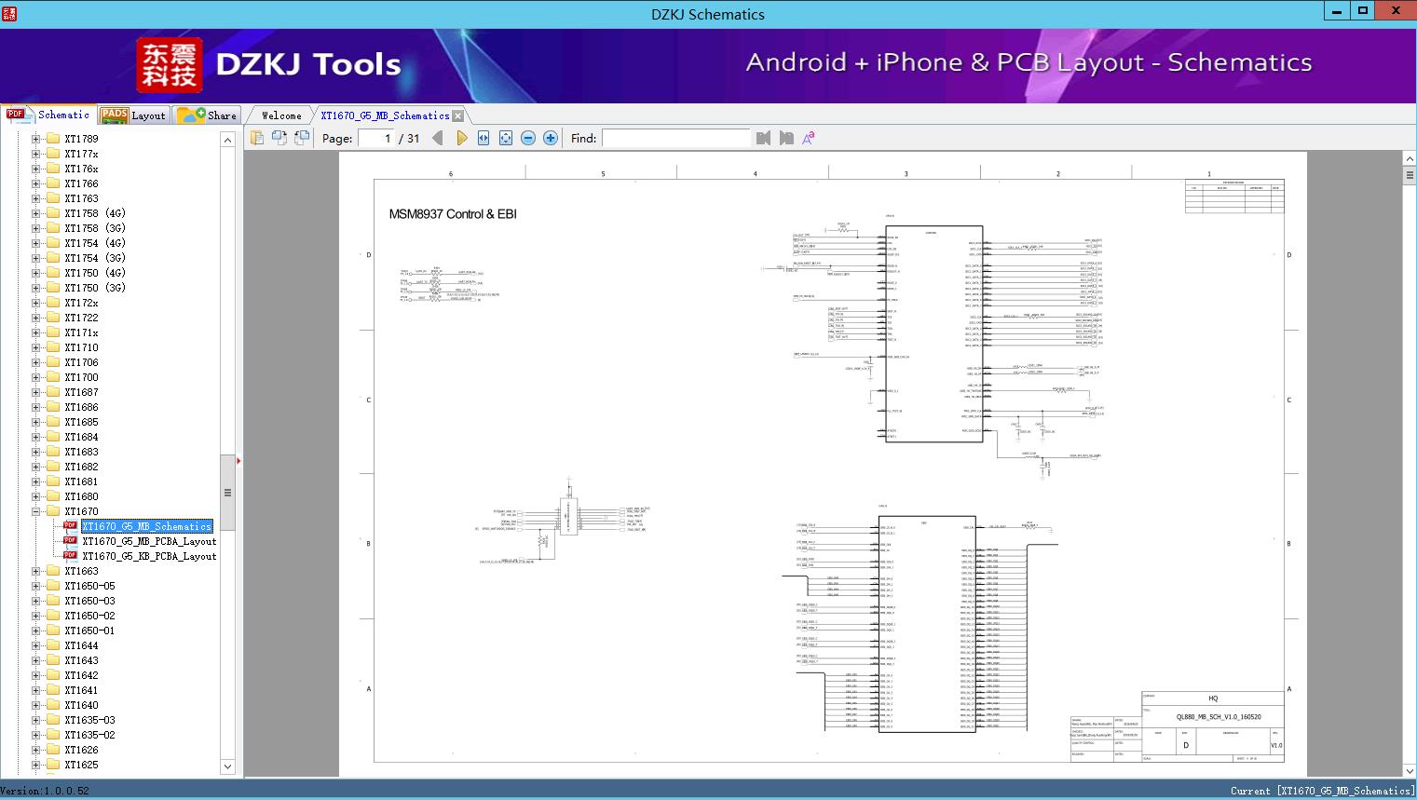Select the XT1625 folder
The width and height of the screenshot is (1417, 800).
pos(81,765)
